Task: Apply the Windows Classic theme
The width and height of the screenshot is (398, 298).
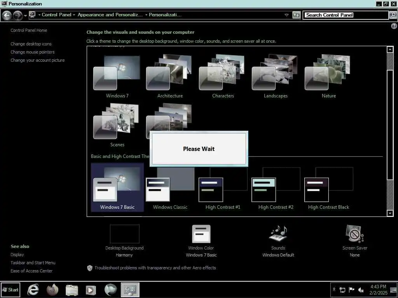Action: click(170, 188)
